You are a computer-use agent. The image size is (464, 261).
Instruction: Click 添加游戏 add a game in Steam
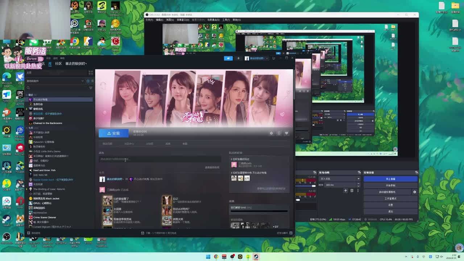coord(34,233)
